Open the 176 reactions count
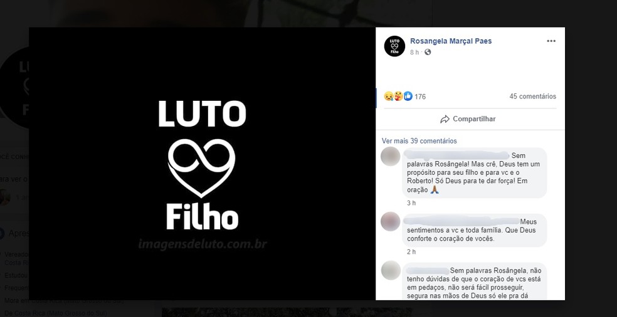617x317 pixels. (x=420, y=96)
